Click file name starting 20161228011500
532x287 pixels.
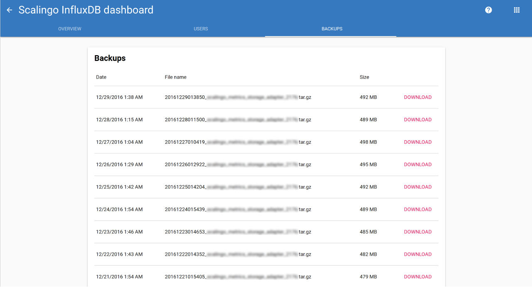pos(238,120)
